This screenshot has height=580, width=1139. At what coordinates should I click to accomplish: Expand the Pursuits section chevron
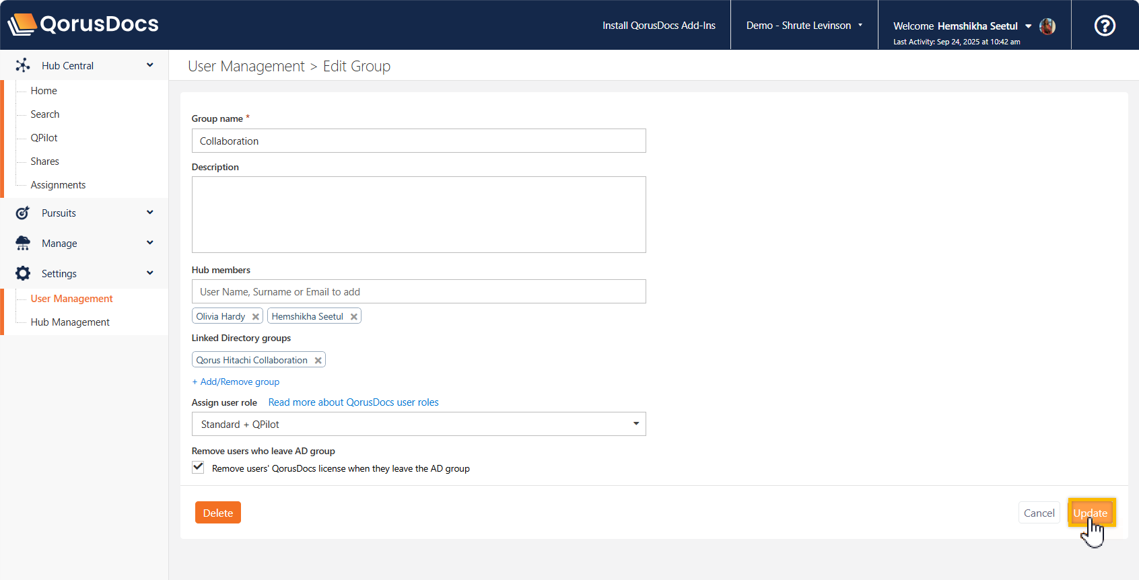click(x=150, y=213)
